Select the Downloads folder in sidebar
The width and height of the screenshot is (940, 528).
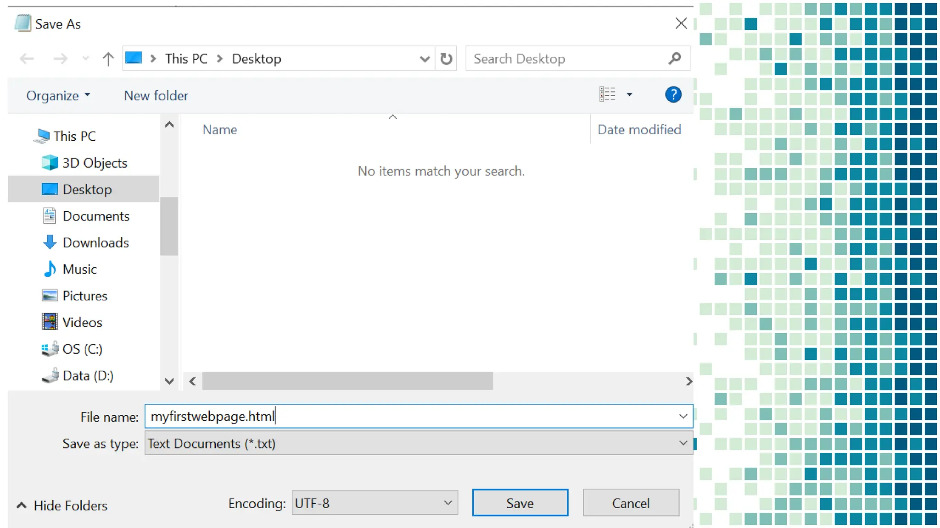tap(95, 242)
